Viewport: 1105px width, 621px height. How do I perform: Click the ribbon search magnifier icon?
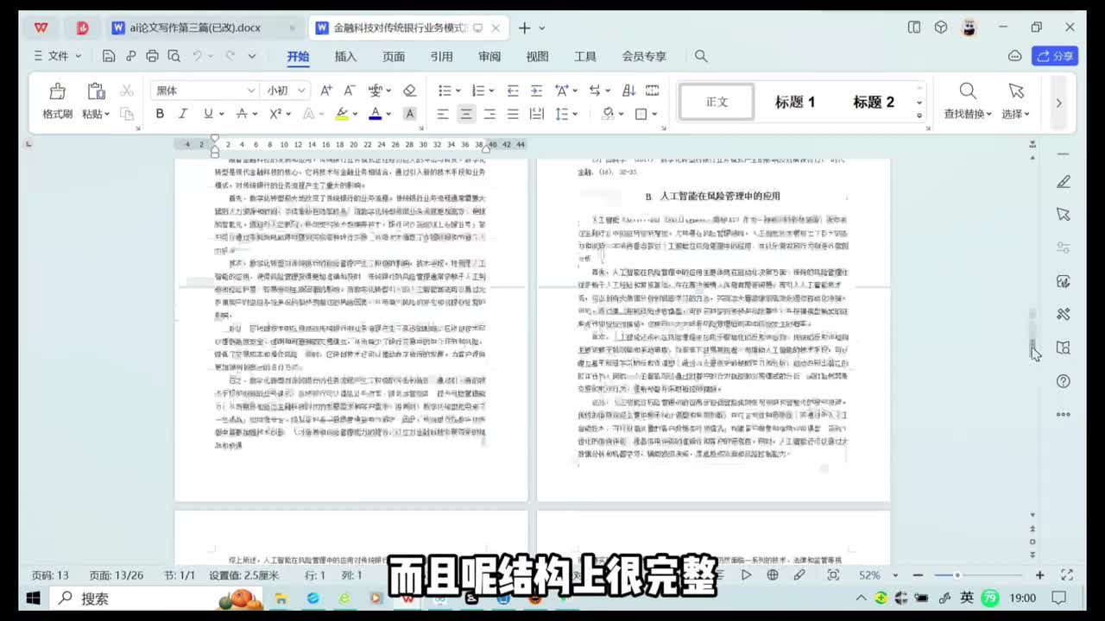701,56
